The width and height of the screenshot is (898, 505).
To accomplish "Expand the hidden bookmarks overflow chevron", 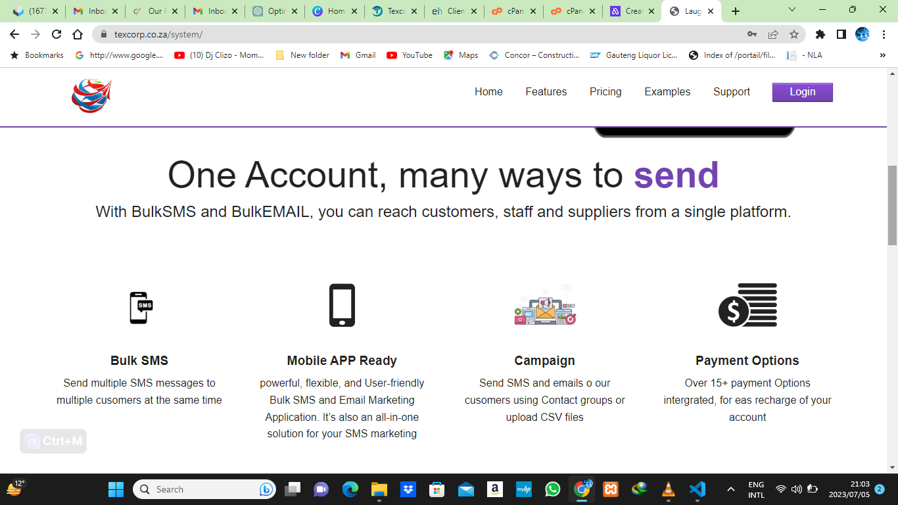I will (882, 55).
